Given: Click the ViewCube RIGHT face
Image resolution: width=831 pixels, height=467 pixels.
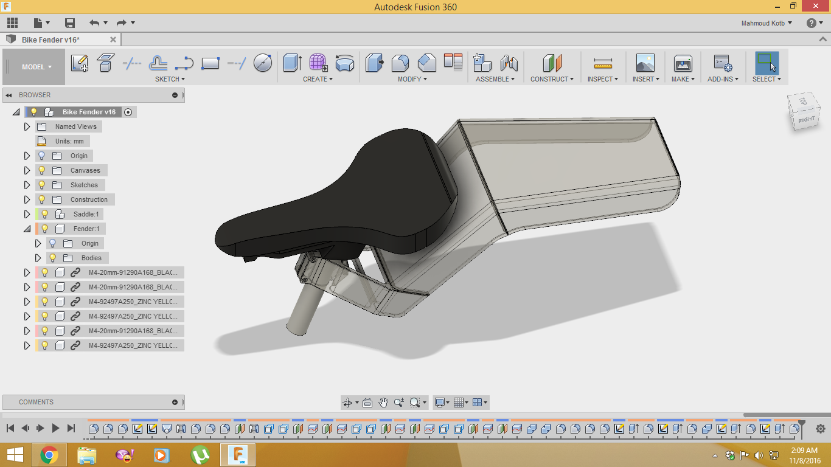Looking at the screenshot, I should pos(807,119).
